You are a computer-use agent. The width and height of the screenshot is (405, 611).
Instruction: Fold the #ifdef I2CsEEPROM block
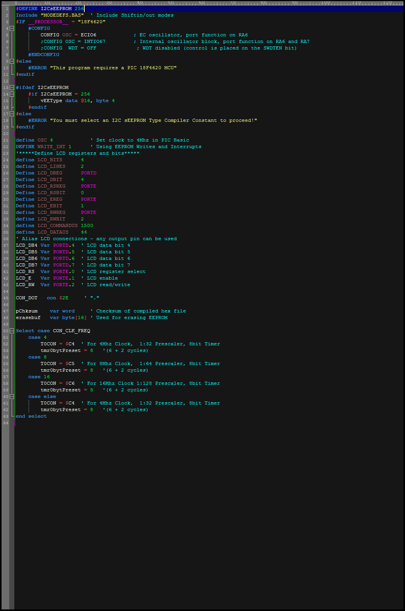[x=12, y=87]
